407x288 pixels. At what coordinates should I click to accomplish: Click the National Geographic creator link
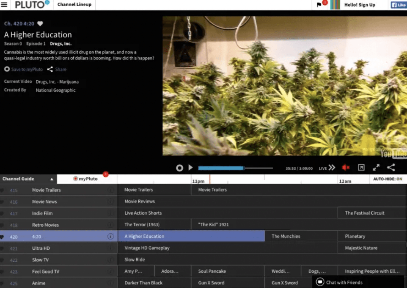point(56,90)
